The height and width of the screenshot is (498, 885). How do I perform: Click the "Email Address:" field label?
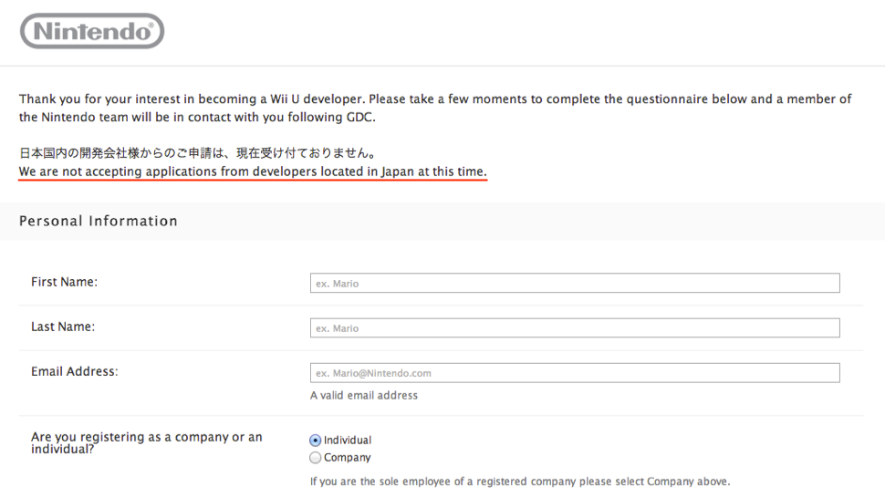75,371
